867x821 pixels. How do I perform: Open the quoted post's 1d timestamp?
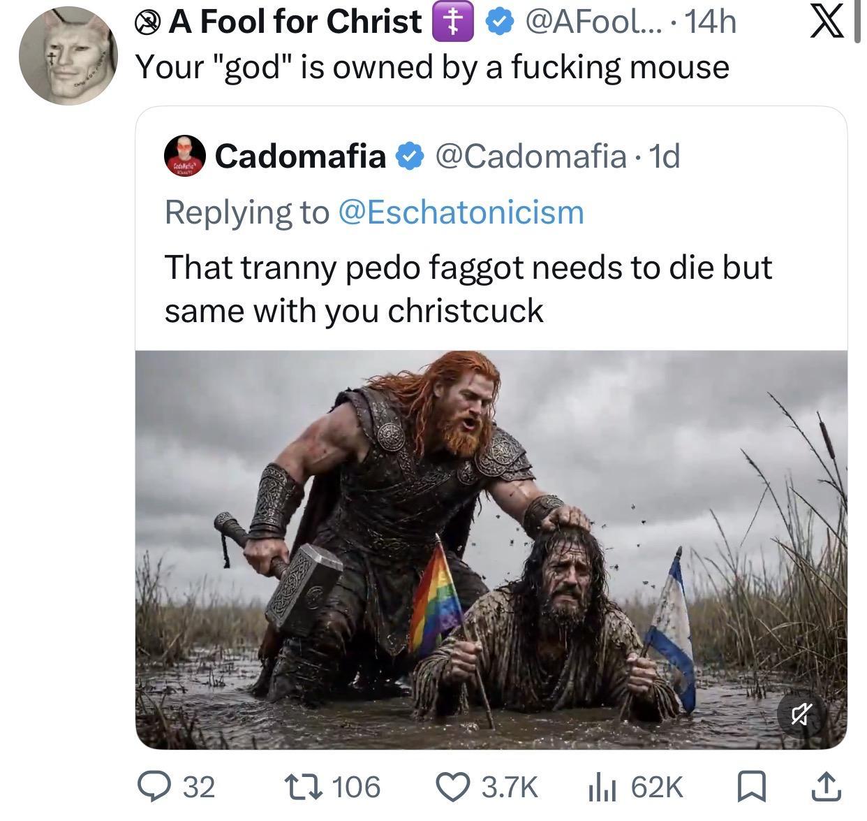click(x=664, y=156)
